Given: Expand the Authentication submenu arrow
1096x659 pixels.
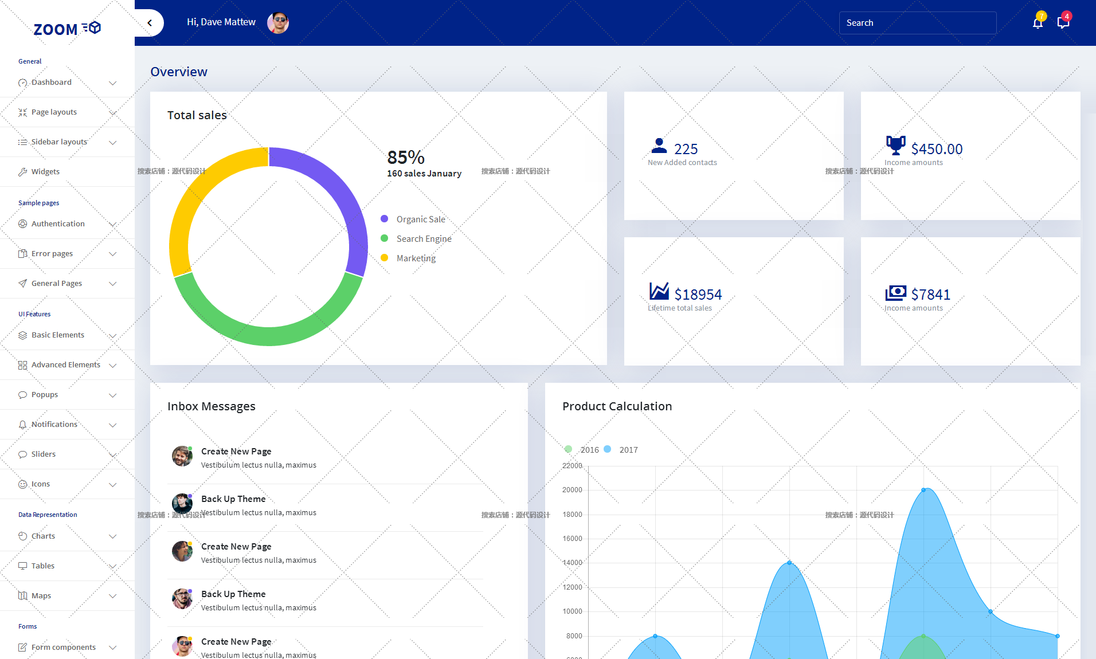Looking at the screenshot, I should (x=113, y=225).
